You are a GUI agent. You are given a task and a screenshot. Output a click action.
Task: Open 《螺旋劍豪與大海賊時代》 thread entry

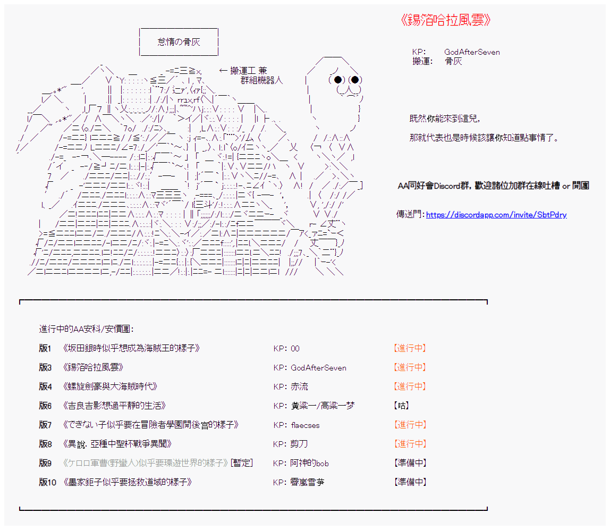(x=109, y=387)
